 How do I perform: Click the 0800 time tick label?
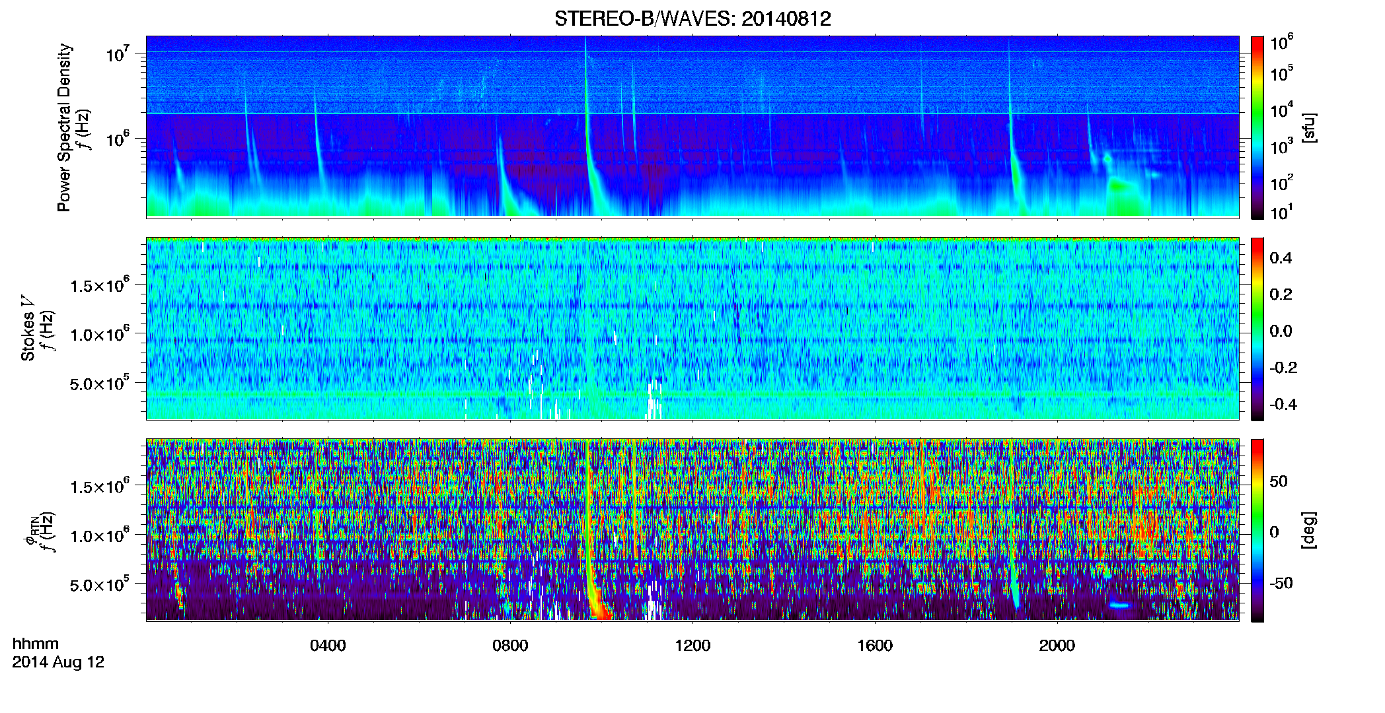point(510,645)
